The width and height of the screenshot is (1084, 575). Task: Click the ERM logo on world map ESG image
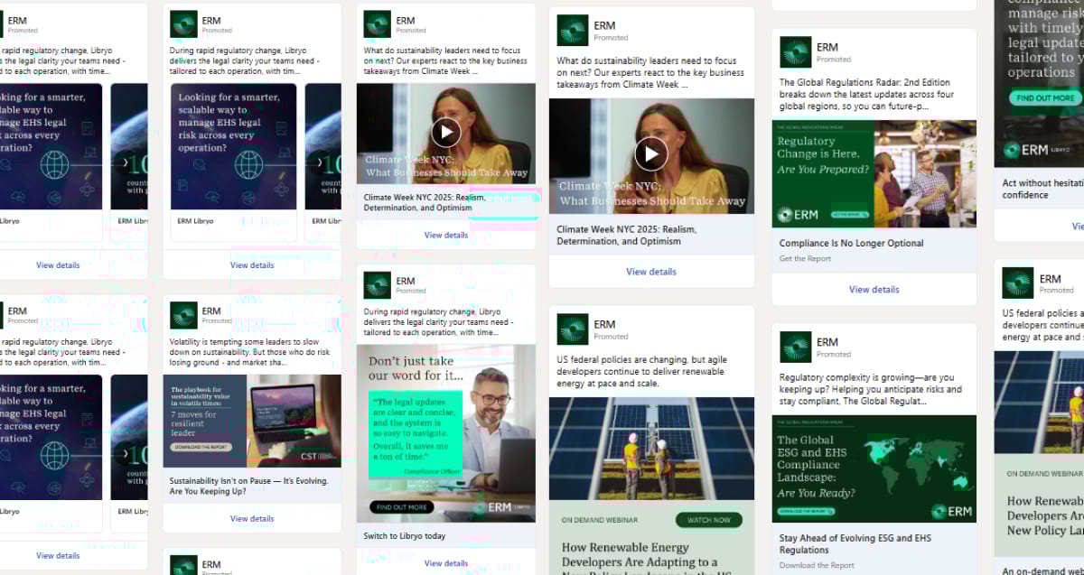pyautogui.click(x=952, y=511)
